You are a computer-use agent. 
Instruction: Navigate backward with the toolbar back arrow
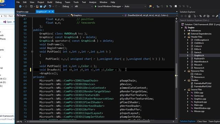[x=20, y=7]
